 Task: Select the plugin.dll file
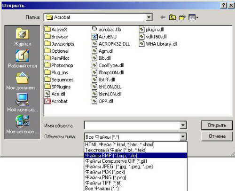pyautogui.click(x=151, y=29)
